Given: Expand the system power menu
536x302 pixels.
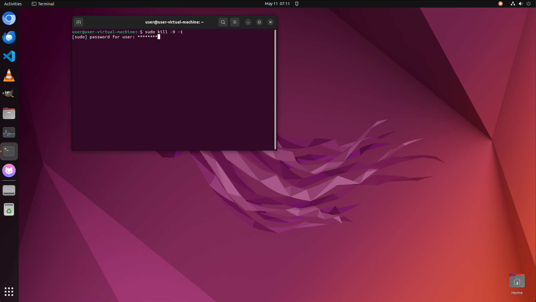Looking at the screenshot, I should coord(528,4).
